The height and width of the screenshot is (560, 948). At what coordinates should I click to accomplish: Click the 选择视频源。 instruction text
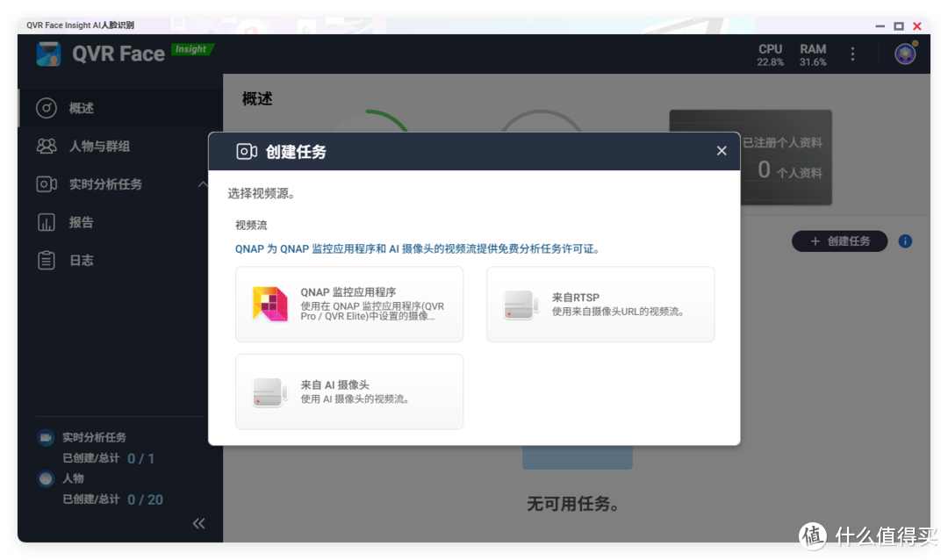262,193
